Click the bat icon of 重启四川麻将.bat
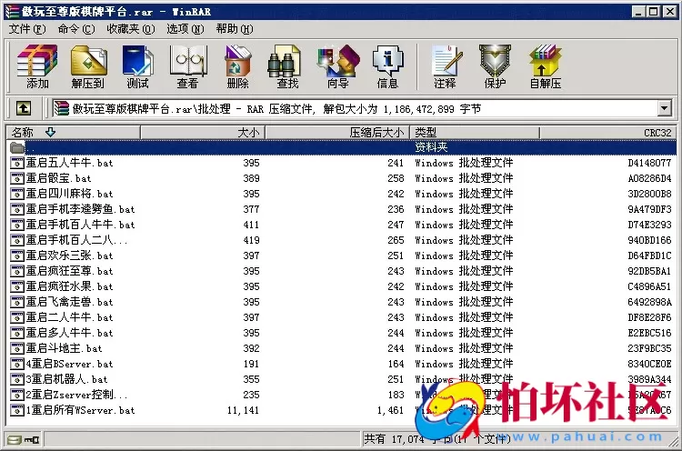Screen dimensions: 682x451 click(17, 194)
